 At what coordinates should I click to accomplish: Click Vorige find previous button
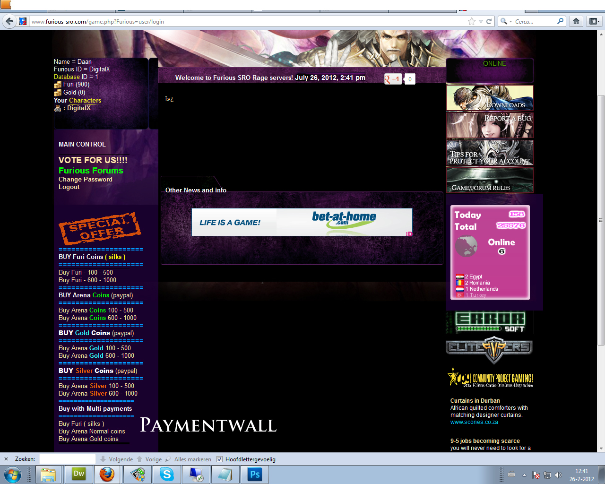tap(149, 459)
